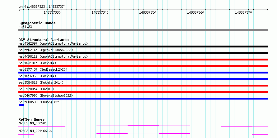
Task: Click ruler tick label 148337360
Action: tap(195, 12)
